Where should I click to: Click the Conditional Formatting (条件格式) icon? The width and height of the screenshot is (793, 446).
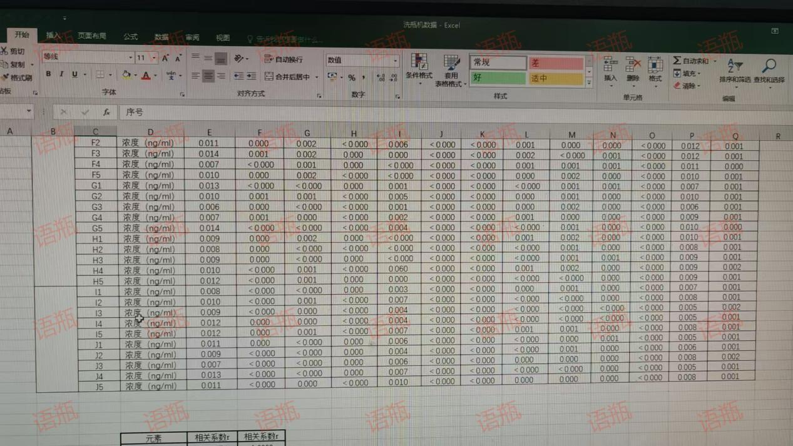pyautogui.click(x=419, y=63)
